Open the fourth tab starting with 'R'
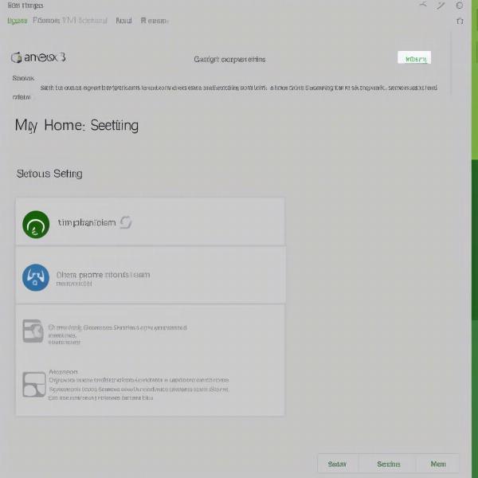 click(155, 21)
